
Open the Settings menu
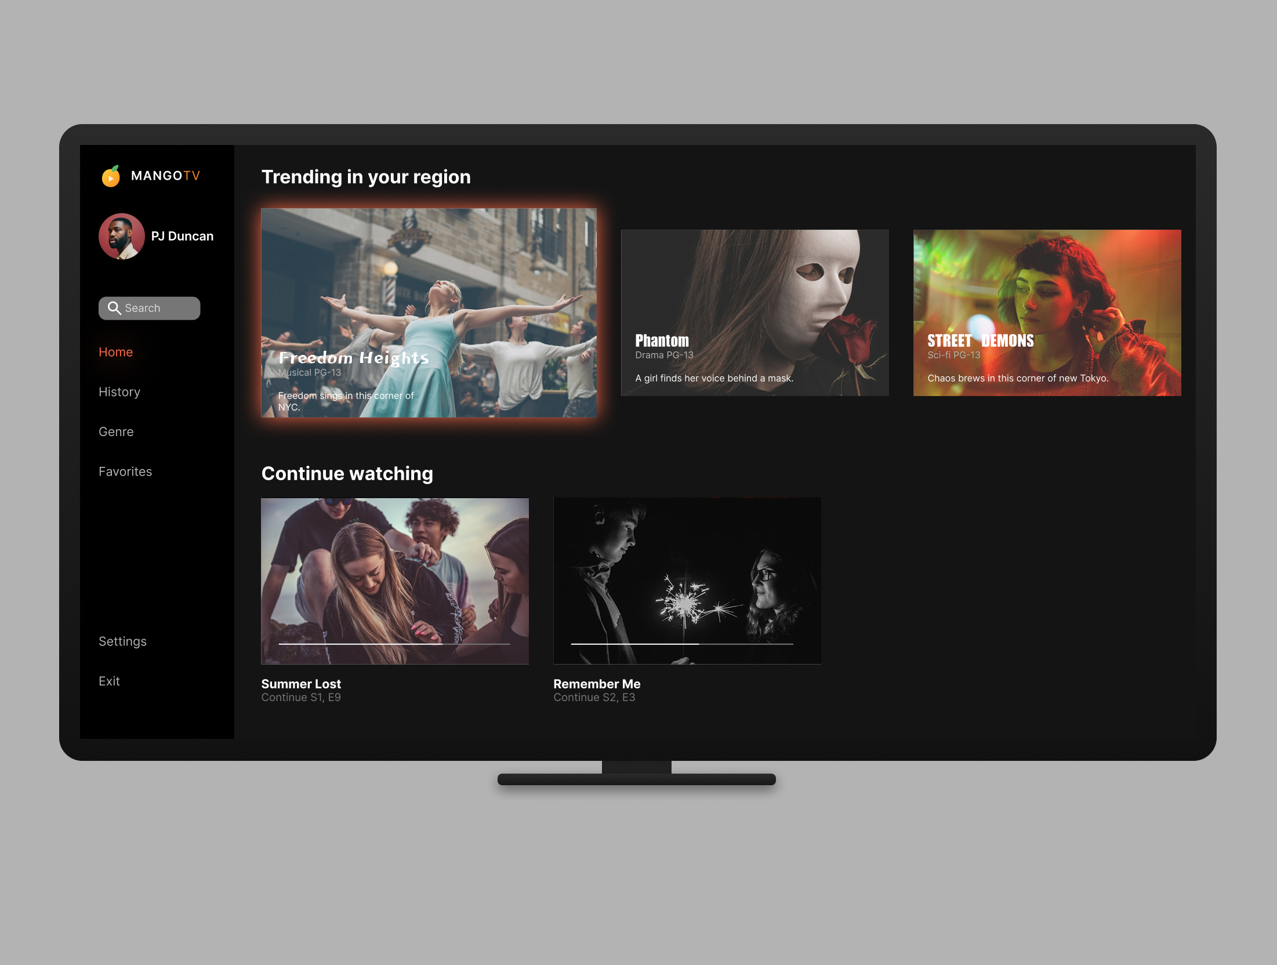point(122,641)
